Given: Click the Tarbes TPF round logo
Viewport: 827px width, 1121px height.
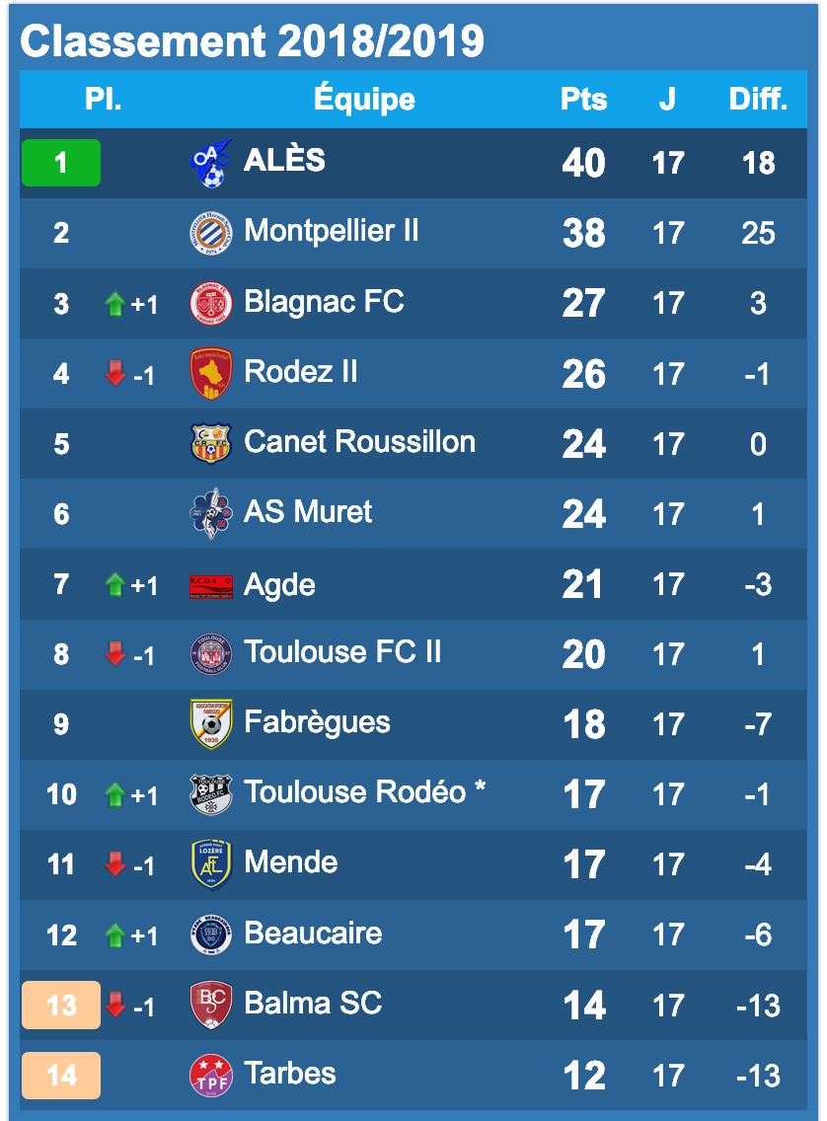Looking at the screenshot, I should pyautogui.click(x=210, y=1076).
